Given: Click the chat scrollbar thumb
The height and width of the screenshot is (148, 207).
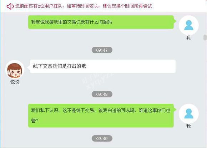Looking at the screenshot, I should (205, 37).
